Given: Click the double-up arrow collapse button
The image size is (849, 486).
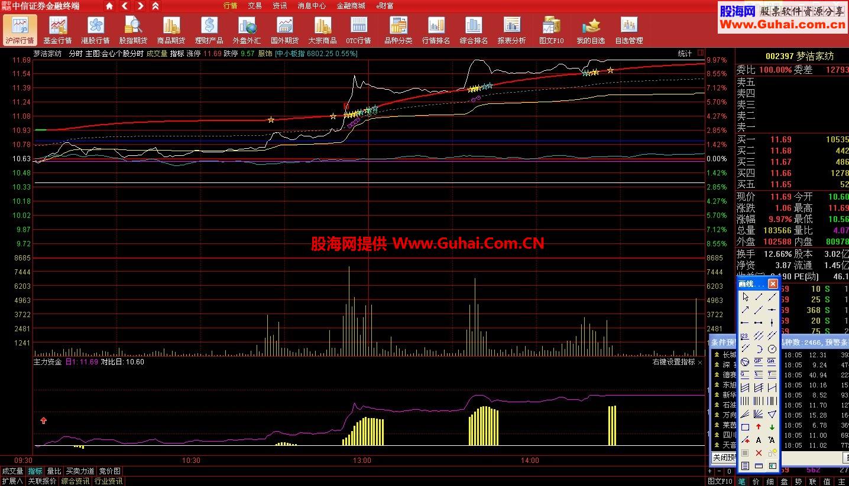Looking at the screenshot, I should pos(155,6).
